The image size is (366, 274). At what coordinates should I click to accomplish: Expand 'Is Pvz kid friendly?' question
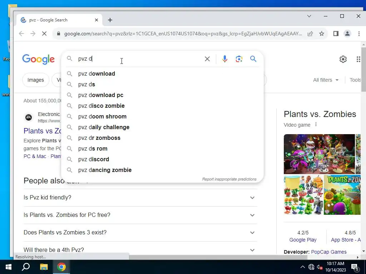pos(140,198)
